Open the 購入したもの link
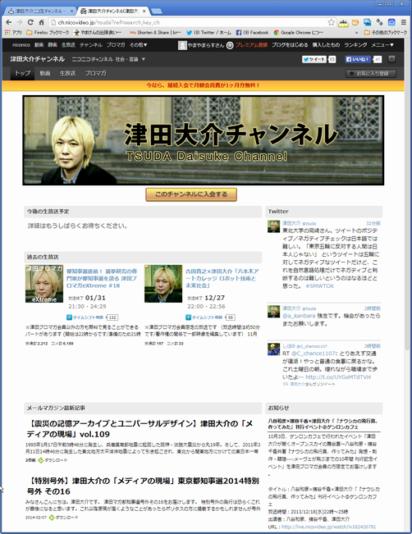The width and height of the screenshot is (412, 534). pos(326,44)
